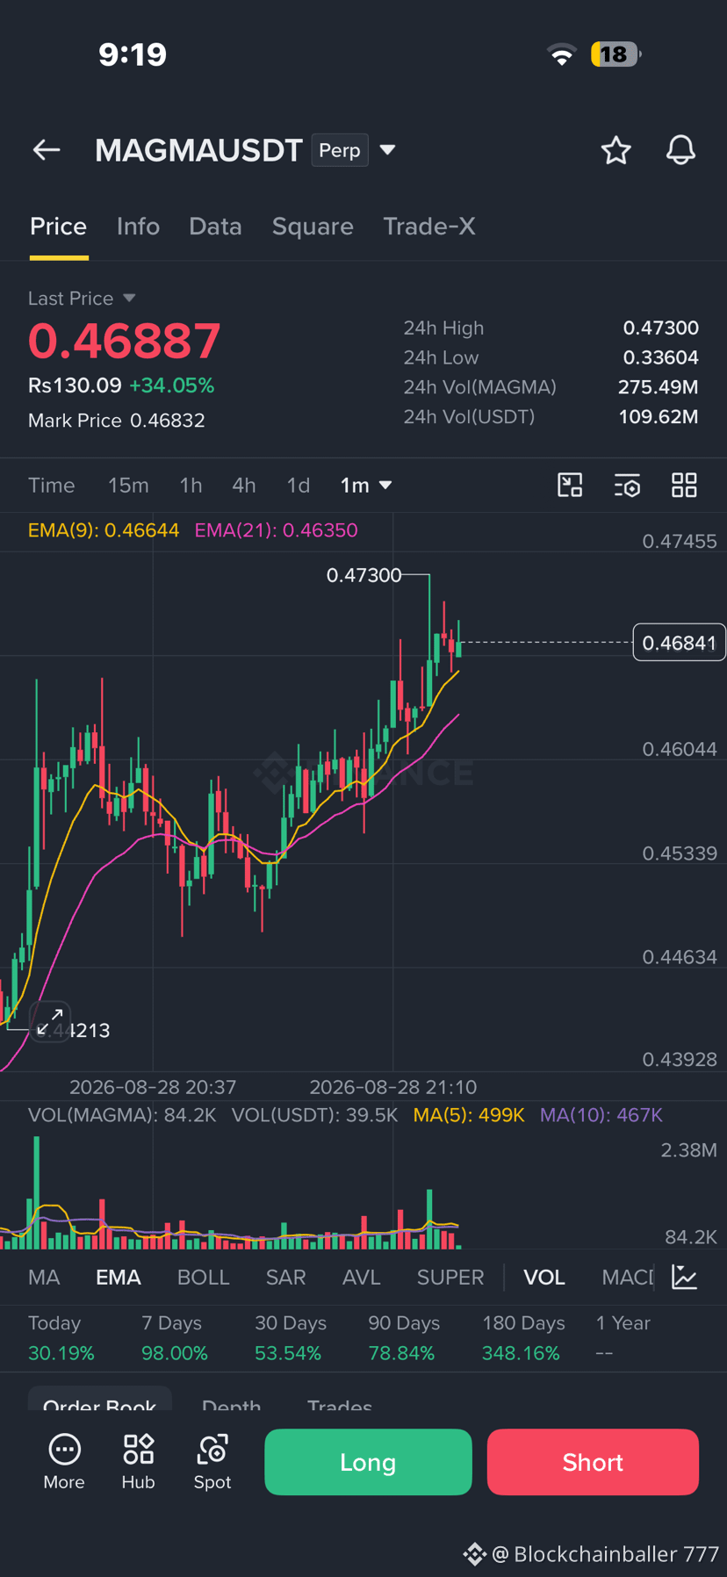Tap the battery indicator

tap(616, 54)
